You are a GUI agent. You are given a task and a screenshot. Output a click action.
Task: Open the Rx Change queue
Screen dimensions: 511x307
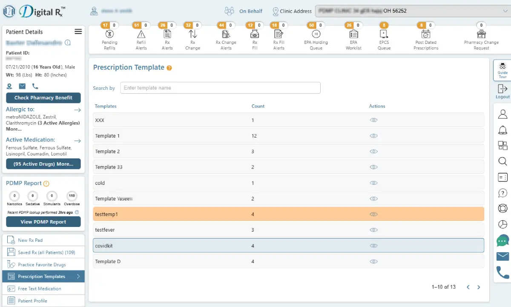(192, 37)
